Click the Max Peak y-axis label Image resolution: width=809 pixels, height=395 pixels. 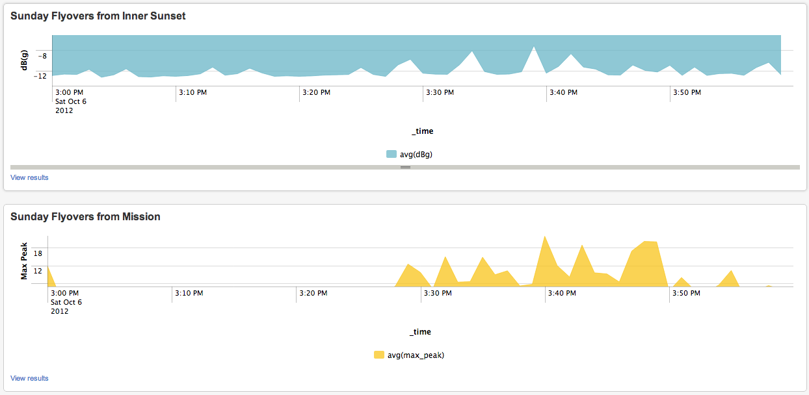pos(24,261)
